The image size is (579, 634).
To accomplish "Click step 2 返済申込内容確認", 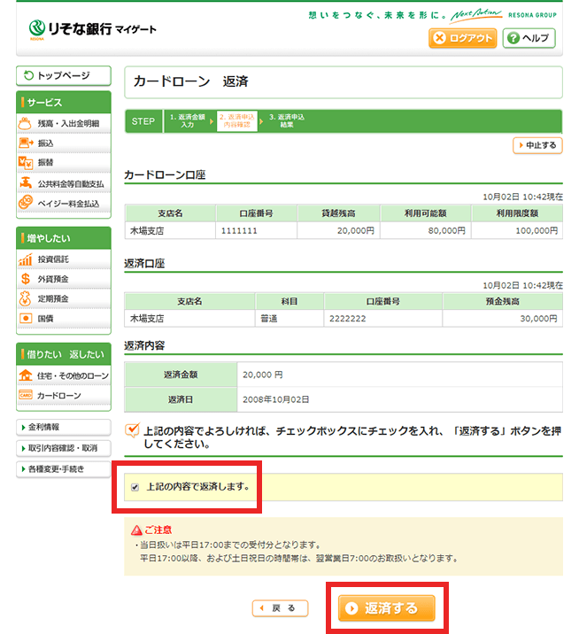I will click(x=237, y=121).
